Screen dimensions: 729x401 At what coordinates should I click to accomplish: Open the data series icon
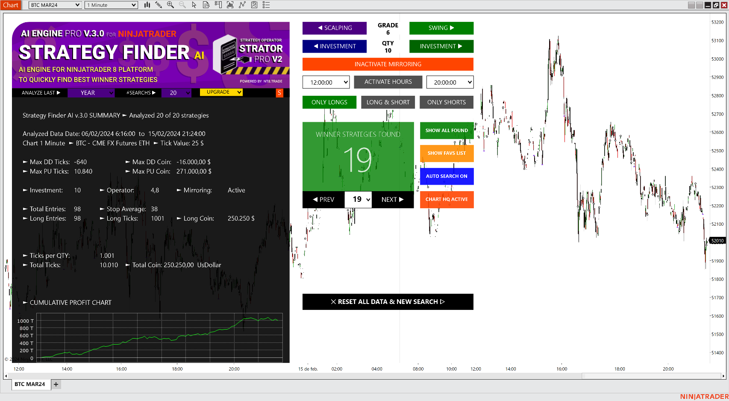point(230,5)
